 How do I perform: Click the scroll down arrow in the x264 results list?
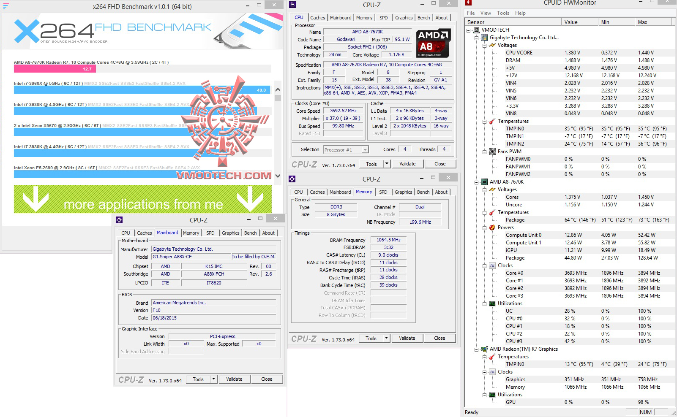tap(278, 176)
